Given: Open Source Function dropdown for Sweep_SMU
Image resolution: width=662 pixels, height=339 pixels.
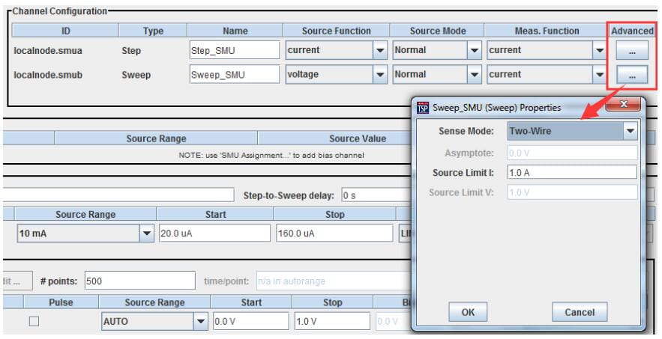Looking at the screenshot, I should pos(380,75).
